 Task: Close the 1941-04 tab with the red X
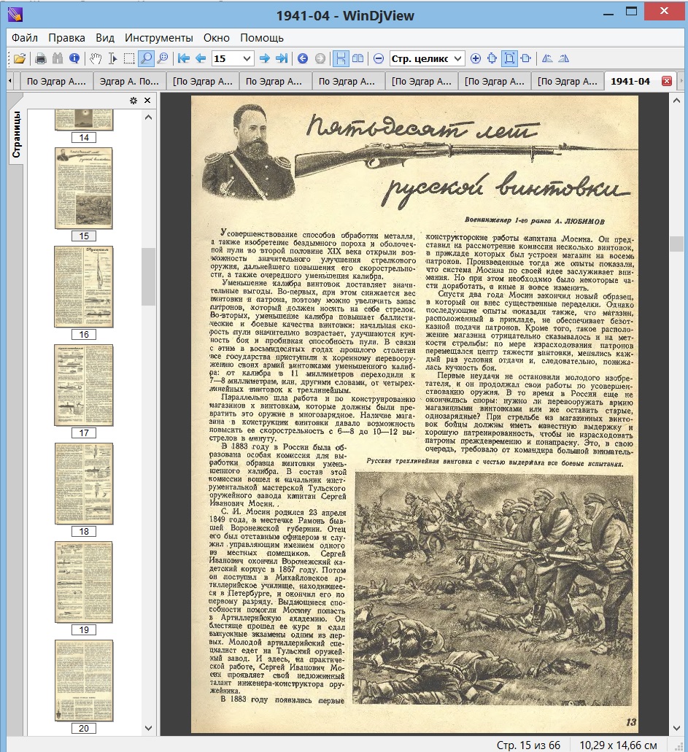pyautogui.click(x=666, y=81)
